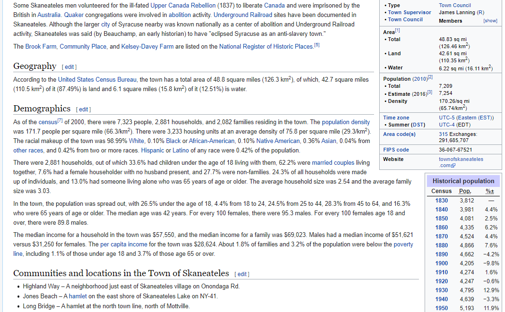Open the per capita income link

(x=124, y=245)
